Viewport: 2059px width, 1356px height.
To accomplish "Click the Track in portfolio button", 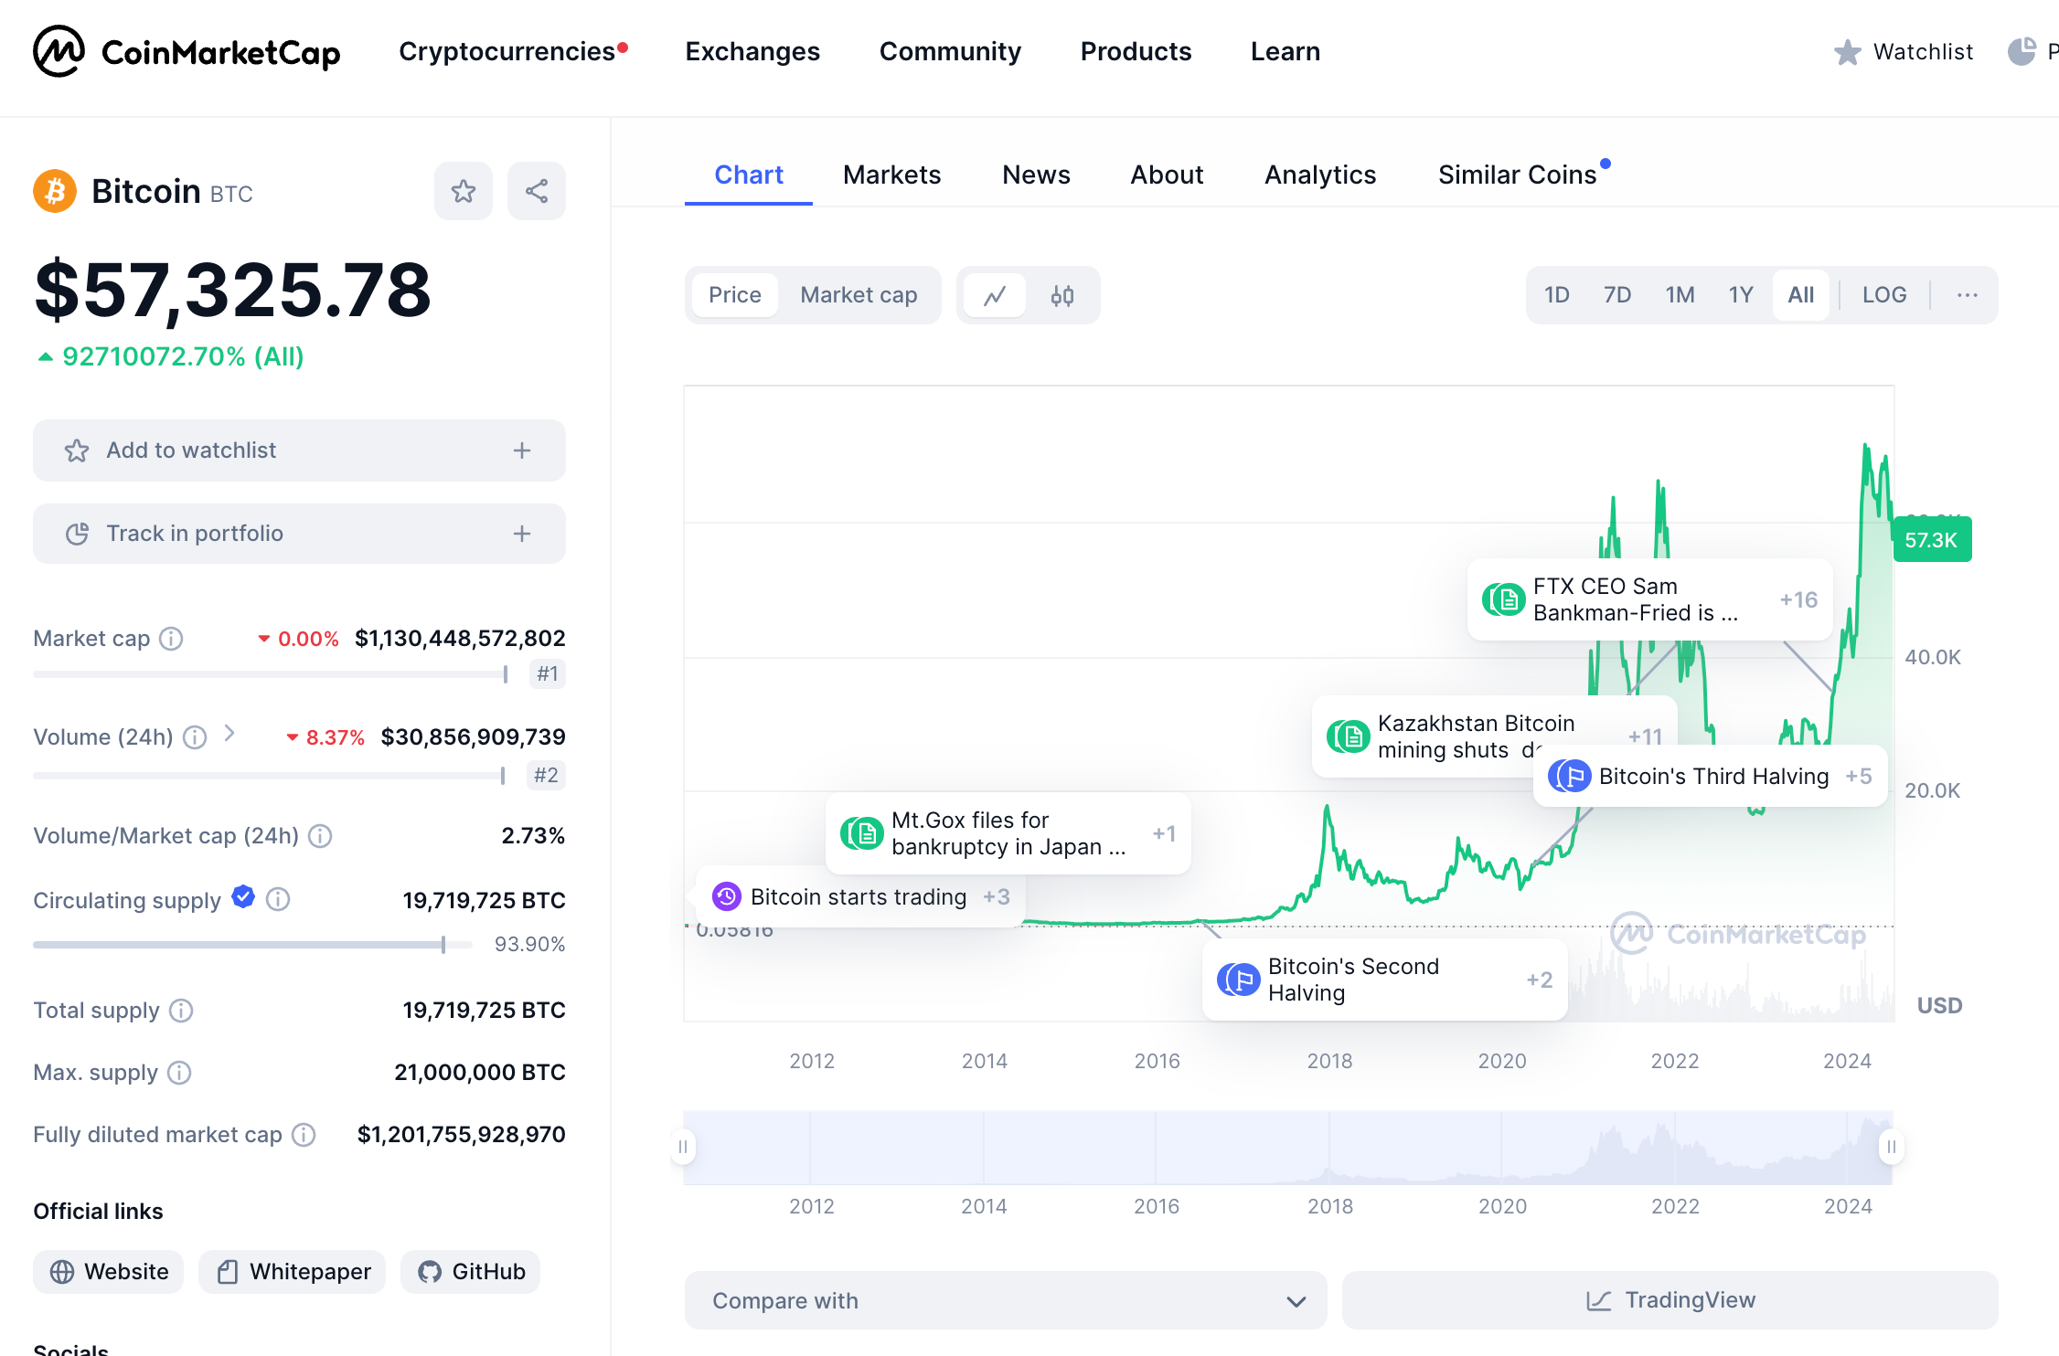I will [299, 534].
